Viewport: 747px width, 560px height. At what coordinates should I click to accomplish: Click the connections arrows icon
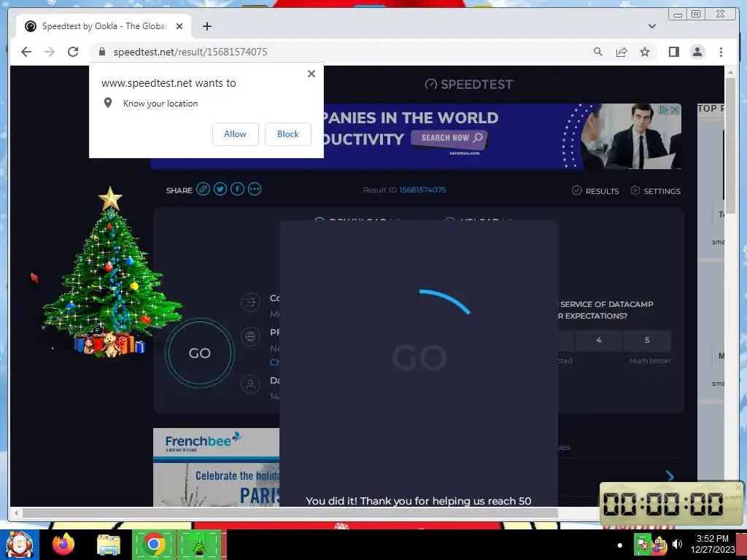[x=250, y=302]
